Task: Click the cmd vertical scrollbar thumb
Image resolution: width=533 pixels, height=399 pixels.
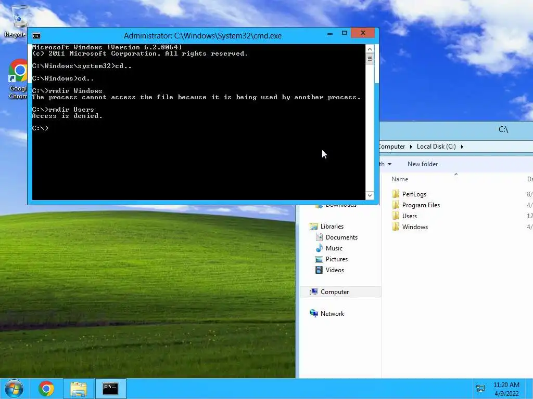Action: 370,59
